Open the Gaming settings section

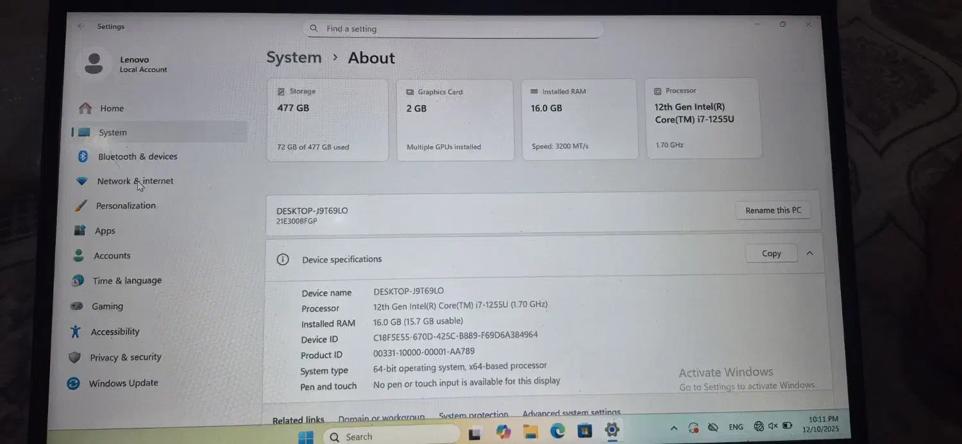click(x=107, y=306)
